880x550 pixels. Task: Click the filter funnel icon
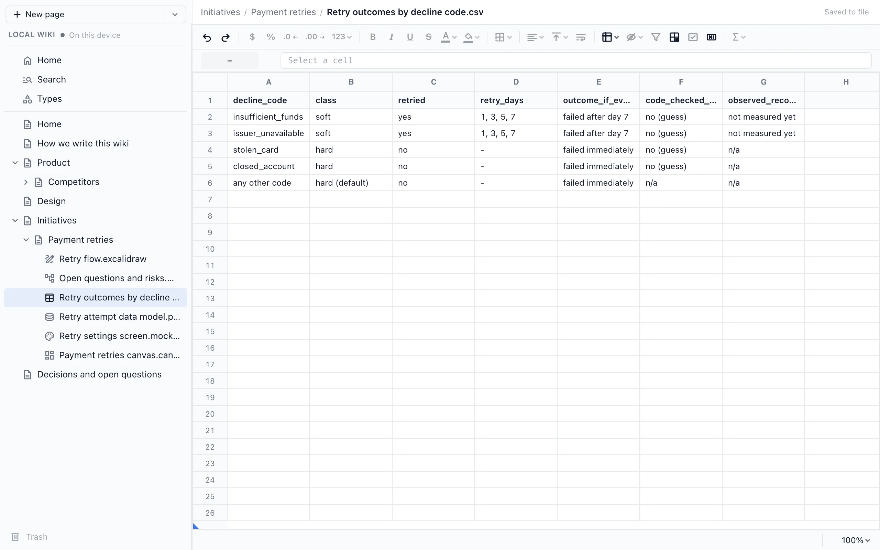(x=656, y=37)
